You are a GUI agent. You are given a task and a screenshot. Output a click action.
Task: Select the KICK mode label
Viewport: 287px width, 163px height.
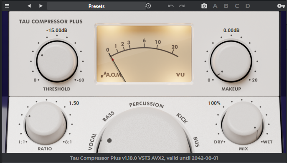coord(182,118)
